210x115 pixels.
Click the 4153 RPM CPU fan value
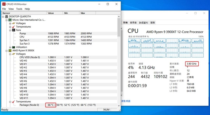[53, 37]
